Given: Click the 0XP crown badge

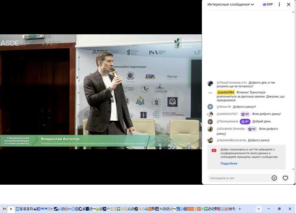Looking at the screenshot, I should click(x=268, y=4).
